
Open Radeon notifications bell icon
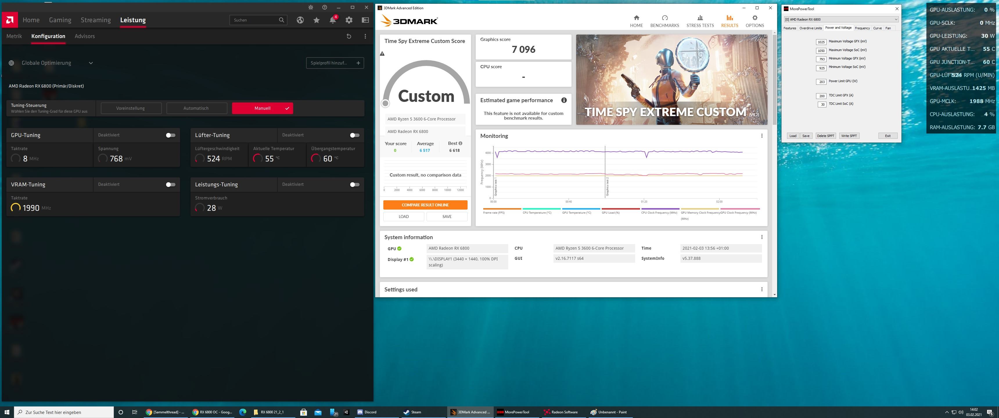(x=333, y=20)
